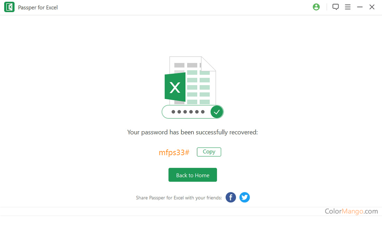
Task: Return via the Back to Home button
Action: point(192,175)
